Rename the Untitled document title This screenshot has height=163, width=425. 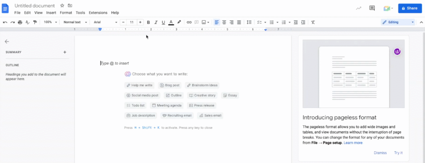[35, 6]
